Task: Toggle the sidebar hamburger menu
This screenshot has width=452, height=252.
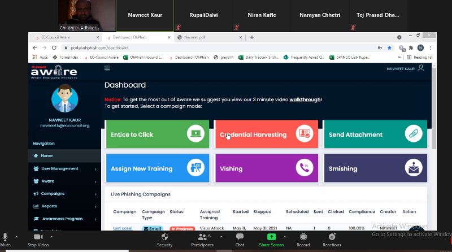Action: coord(107,68)
